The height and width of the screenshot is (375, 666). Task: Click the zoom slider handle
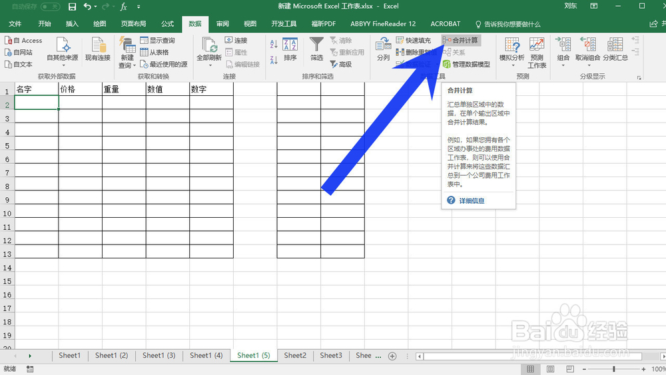[614, 369]
